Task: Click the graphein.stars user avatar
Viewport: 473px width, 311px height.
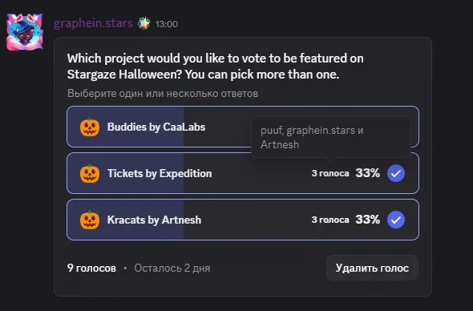Action: (25, 31)
